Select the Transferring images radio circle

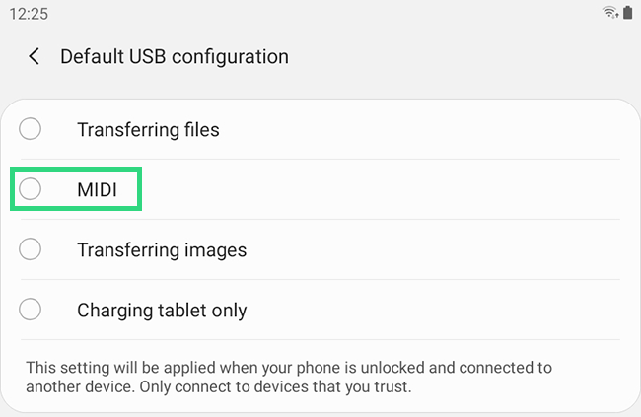31,249
